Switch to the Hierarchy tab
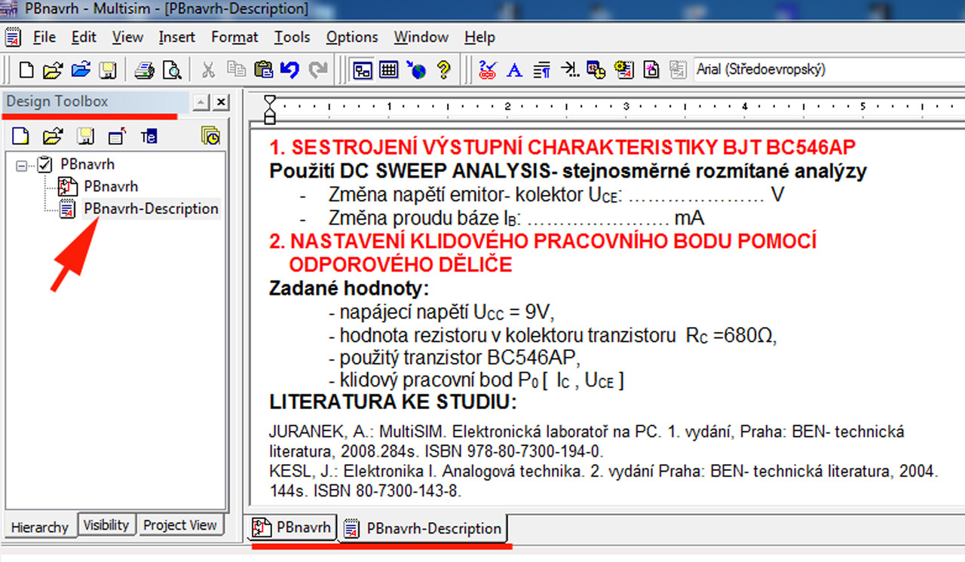 (40, 527)
